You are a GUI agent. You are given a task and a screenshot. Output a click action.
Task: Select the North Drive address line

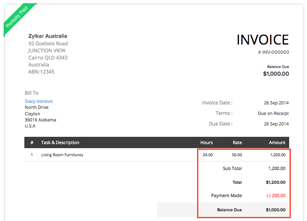(36, 107)
